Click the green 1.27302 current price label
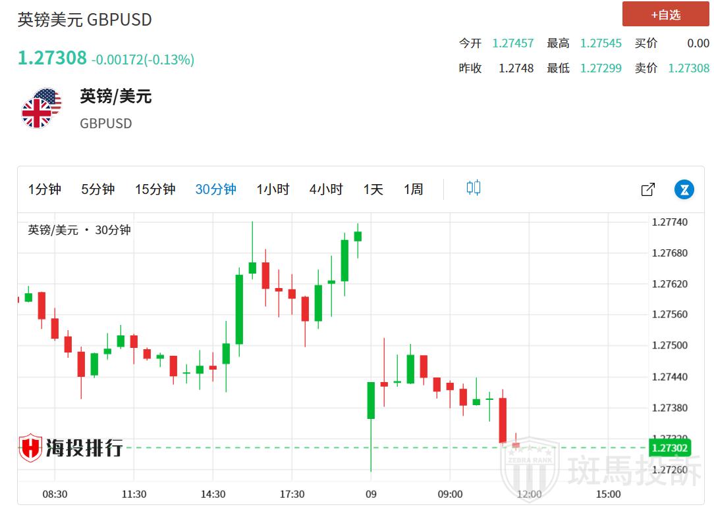This screenshot has height=511, width=714. (670, 449)
